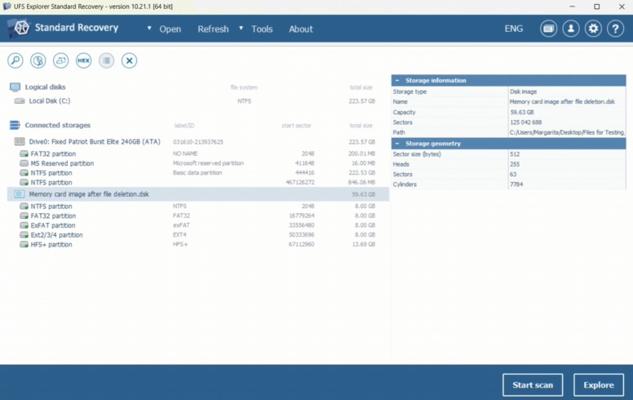Click the Standard Recovery logo icon

(20, 29)
